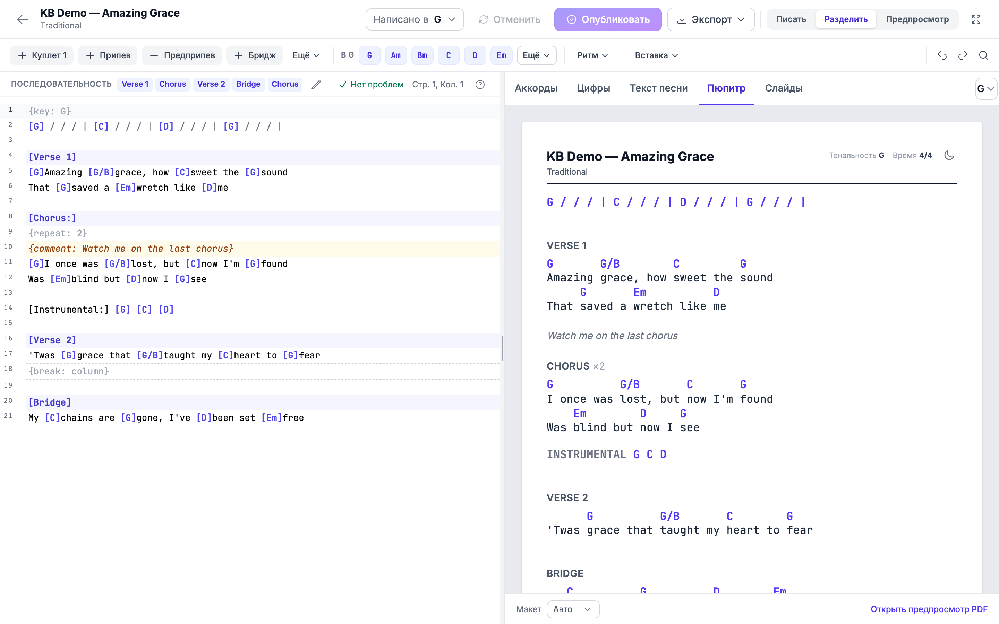
Task: Select the Verse 2 sequence chip
Action: pyautogui.click(x=211, y=84)
